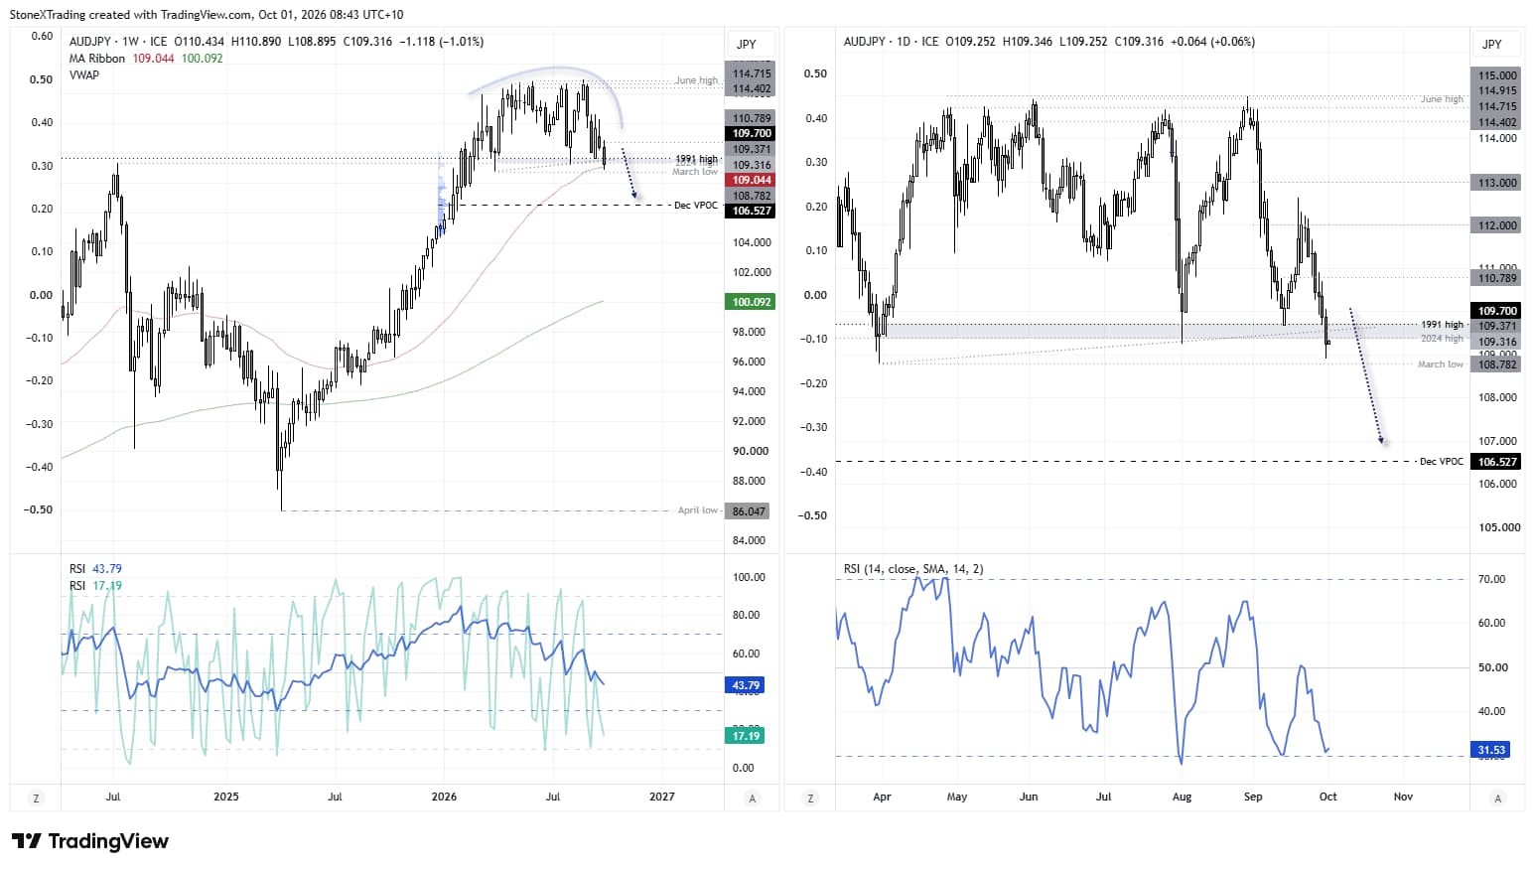Screen dimensions: 1535x871
Task: Click 'Nov' on the daily time axis
Action: (x=1403, y=797)
